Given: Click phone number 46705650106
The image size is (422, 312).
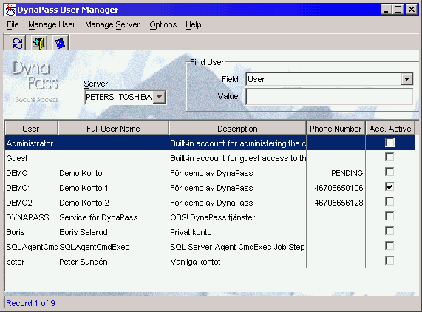Looking at the screenshot, I should [x=336, y=188].
